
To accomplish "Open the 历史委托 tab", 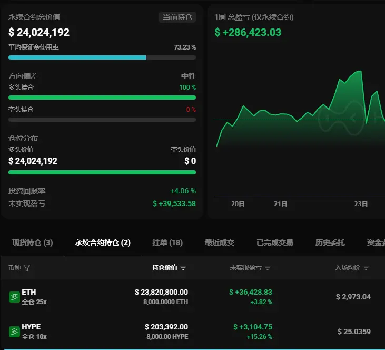I will [x=330, y=242].
